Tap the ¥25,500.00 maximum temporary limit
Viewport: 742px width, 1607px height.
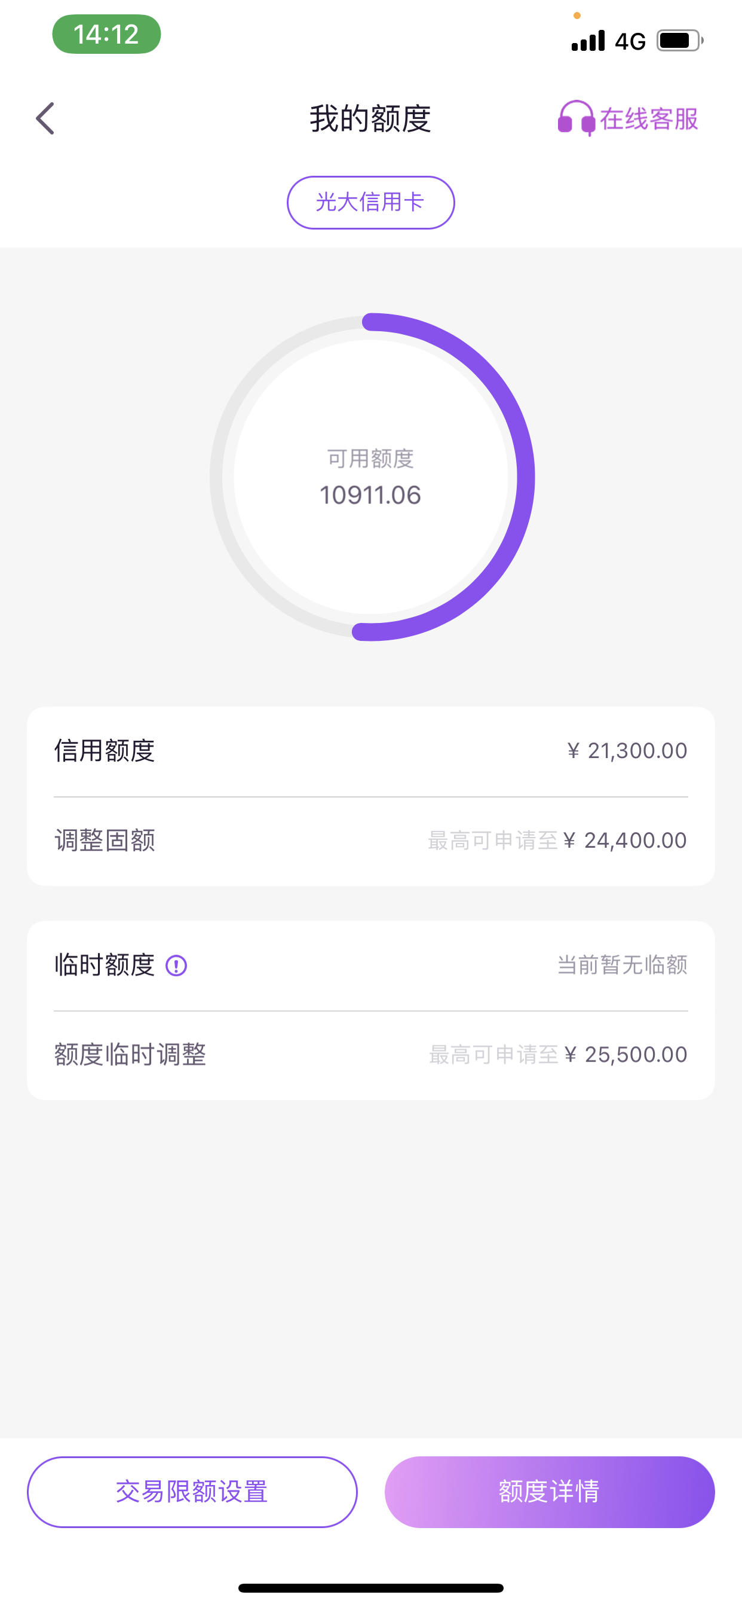pos(626,1055)
